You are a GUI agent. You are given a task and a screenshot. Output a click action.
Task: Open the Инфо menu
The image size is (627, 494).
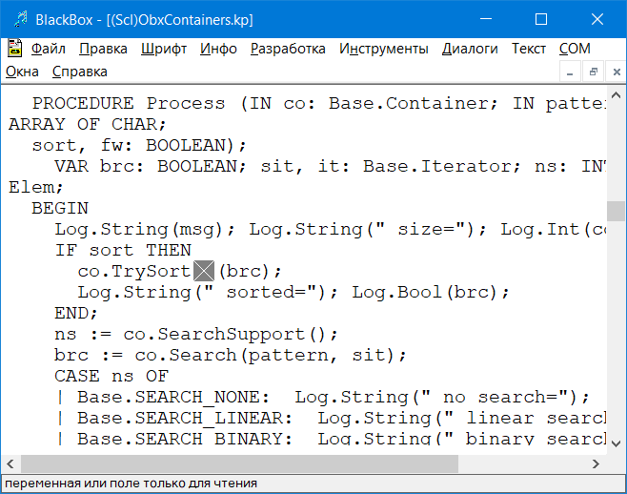point(218,49)
